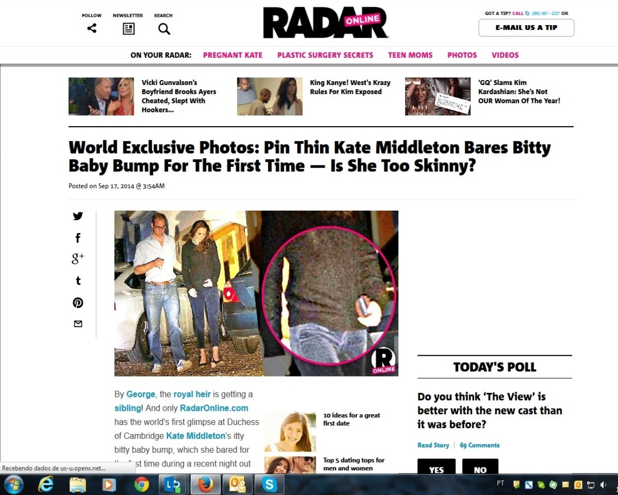
Task: Share article via Google Plus icon
Action: pos(78,259)
